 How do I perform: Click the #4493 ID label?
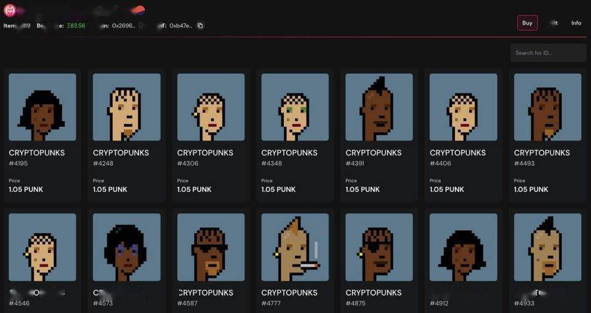pyautogui.click(x=525, y=163)
